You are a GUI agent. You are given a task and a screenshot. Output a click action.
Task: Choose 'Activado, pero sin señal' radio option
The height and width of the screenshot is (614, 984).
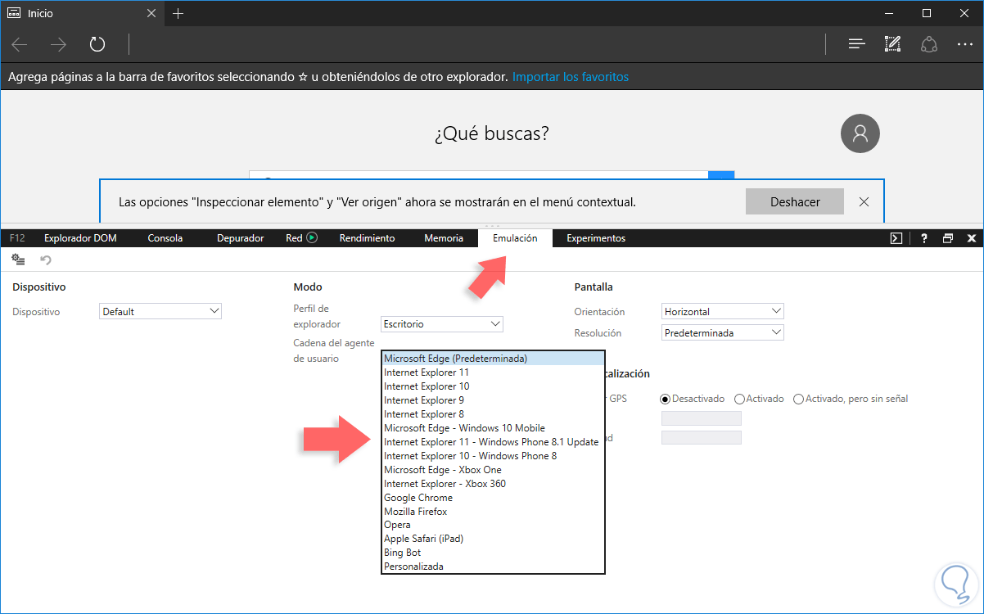tap(798, 399)
